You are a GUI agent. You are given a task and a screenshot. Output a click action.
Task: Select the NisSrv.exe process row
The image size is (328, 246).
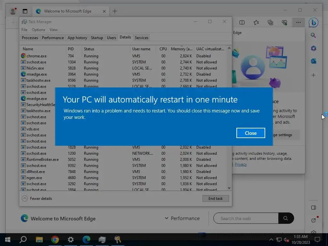pos(123,68)
